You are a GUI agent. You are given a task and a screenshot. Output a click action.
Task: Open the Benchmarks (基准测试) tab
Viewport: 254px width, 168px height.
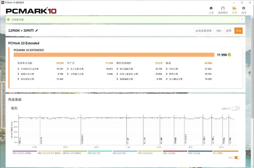tap(223, 10)
